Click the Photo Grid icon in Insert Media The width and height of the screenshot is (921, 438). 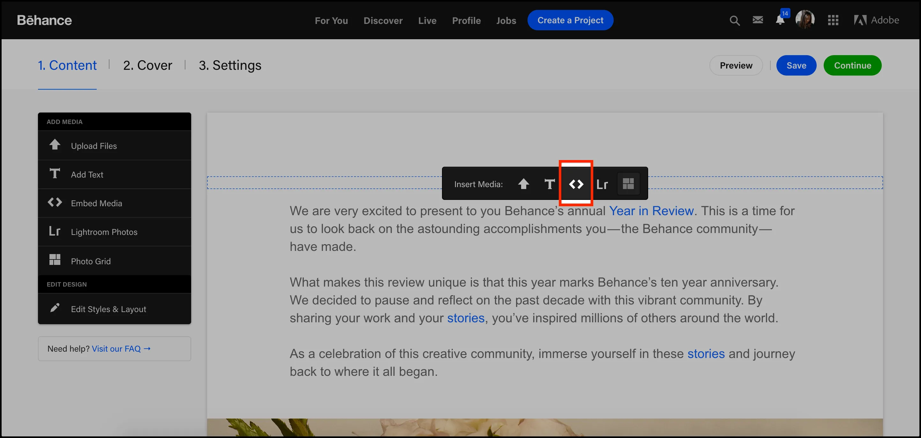point(628,184)
